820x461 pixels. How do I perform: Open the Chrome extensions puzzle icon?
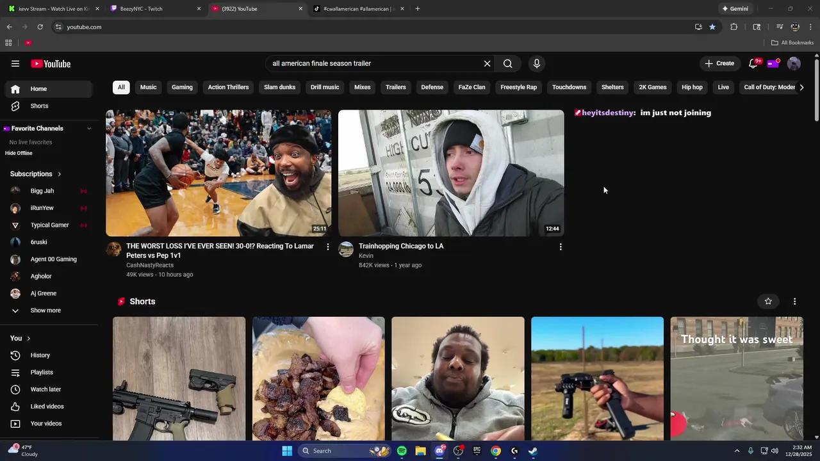point(734,27)
